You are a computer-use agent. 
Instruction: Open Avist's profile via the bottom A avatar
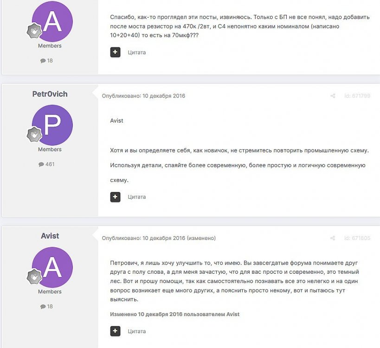52,267
